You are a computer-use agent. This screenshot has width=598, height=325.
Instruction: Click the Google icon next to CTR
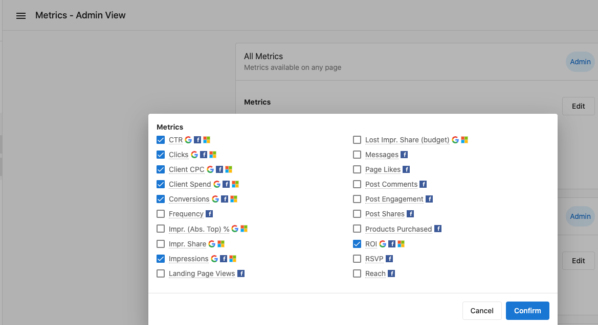pyautogui.click(x=188, y=139)
